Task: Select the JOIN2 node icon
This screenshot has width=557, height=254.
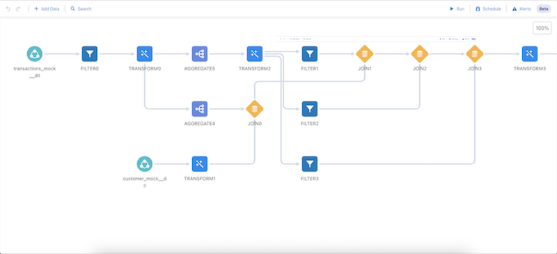Action: click(420, 54)
